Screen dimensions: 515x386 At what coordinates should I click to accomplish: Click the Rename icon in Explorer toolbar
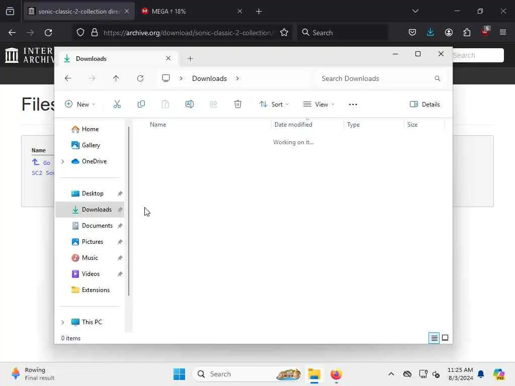pyautogui.click(x=190, y=105)
